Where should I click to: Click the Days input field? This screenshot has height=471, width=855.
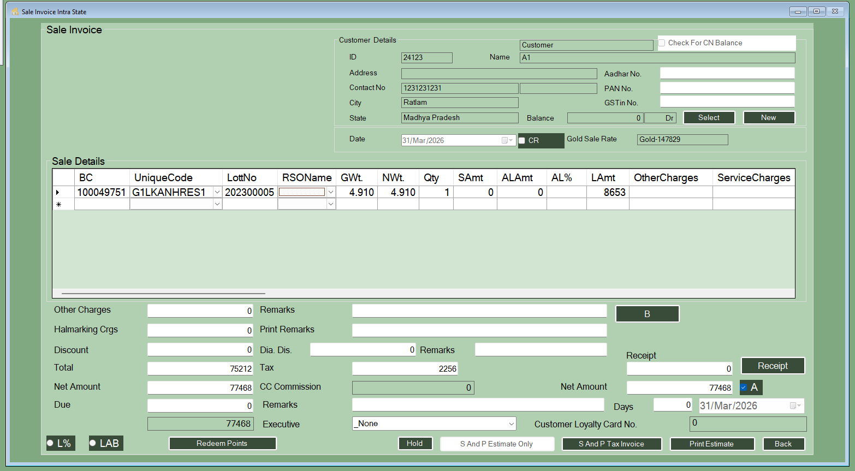pos(673,404)
